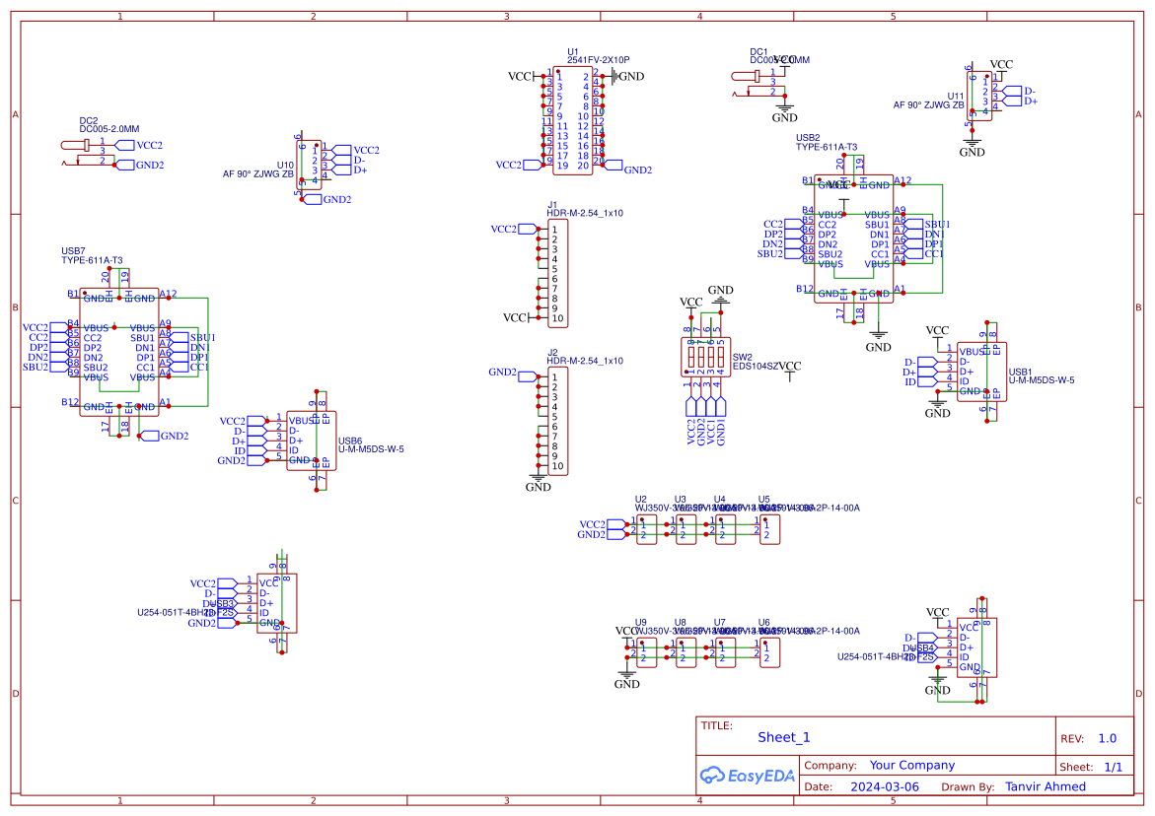Select the SW2 EDS104SZ DIP switch symbol

pos(705,357)
